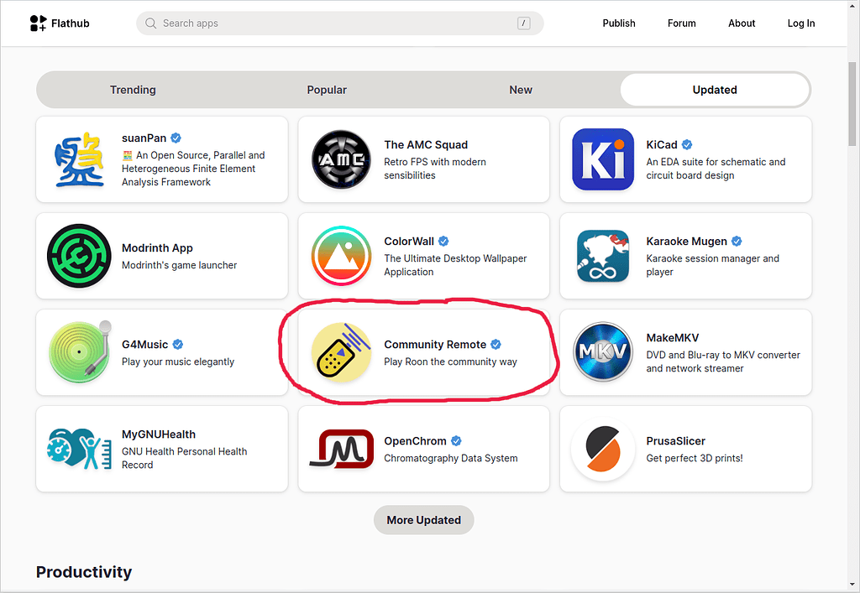Click KiCad verified badge

click(687, 144)
